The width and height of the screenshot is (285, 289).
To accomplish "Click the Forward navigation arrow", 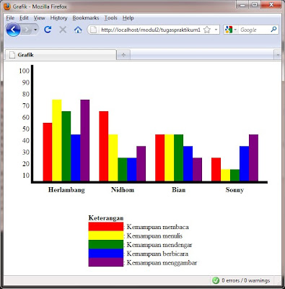I will point(27,30).
